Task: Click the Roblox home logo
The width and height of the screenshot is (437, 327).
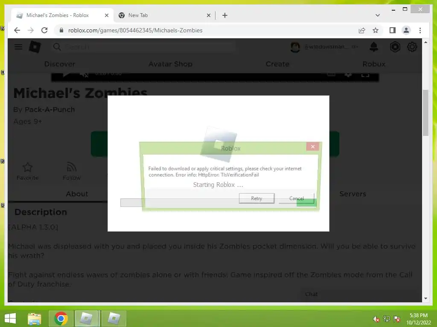Action: click(35, 47)
